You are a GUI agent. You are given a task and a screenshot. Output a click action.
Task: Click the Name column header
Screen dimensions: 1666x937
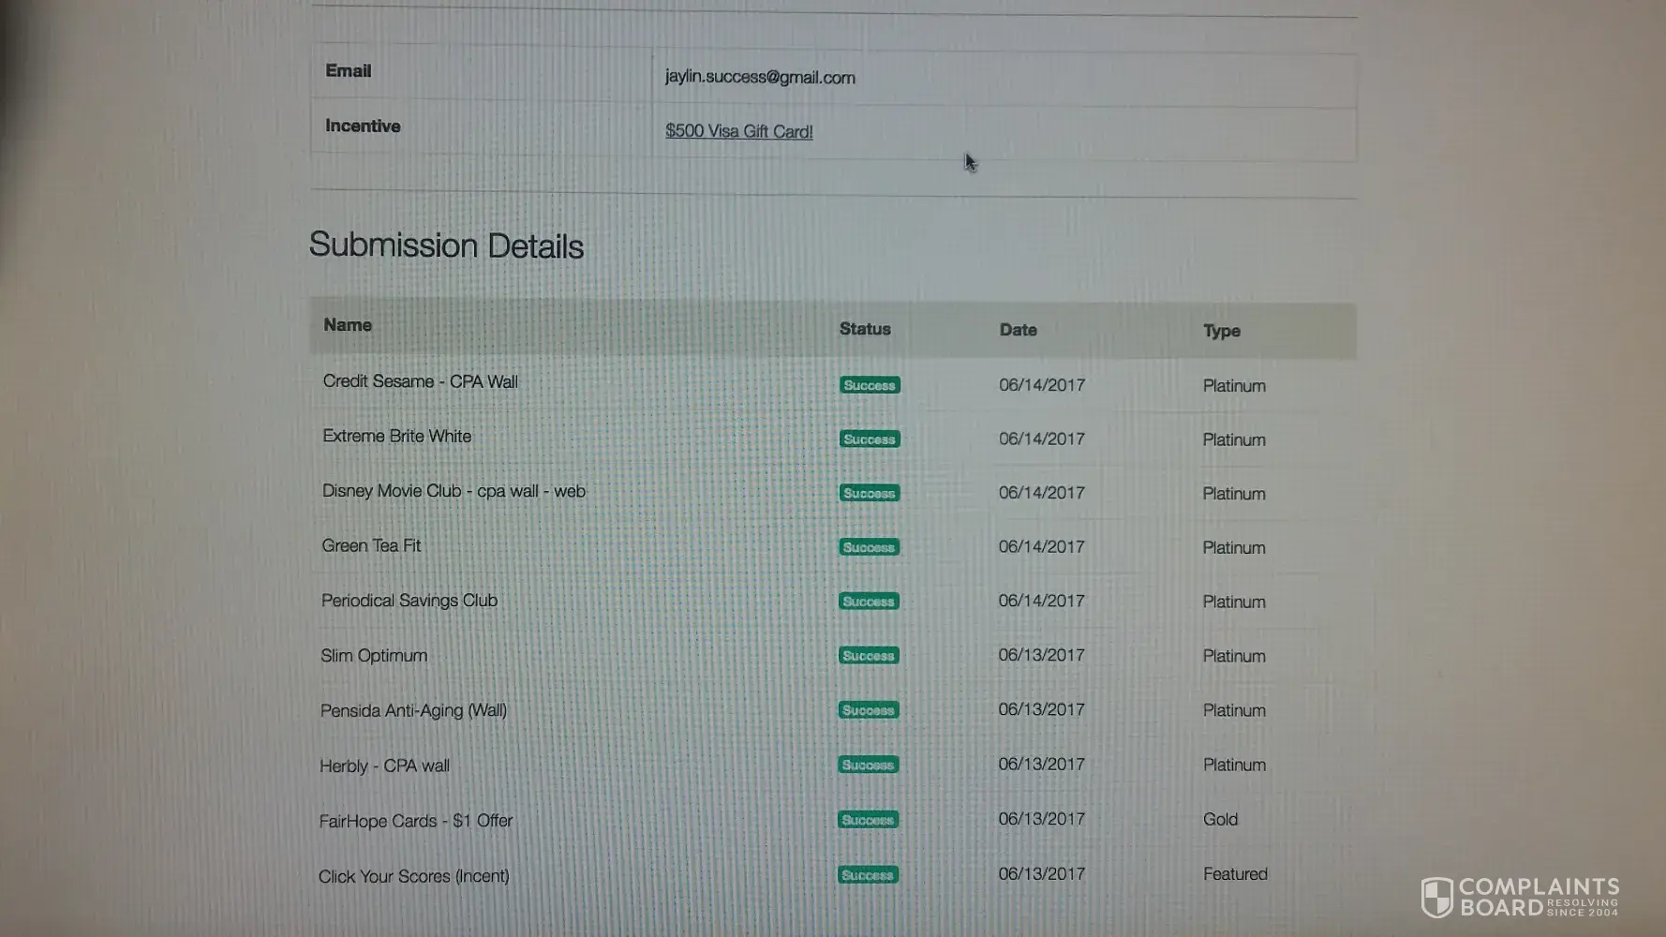tap(348, 325)
